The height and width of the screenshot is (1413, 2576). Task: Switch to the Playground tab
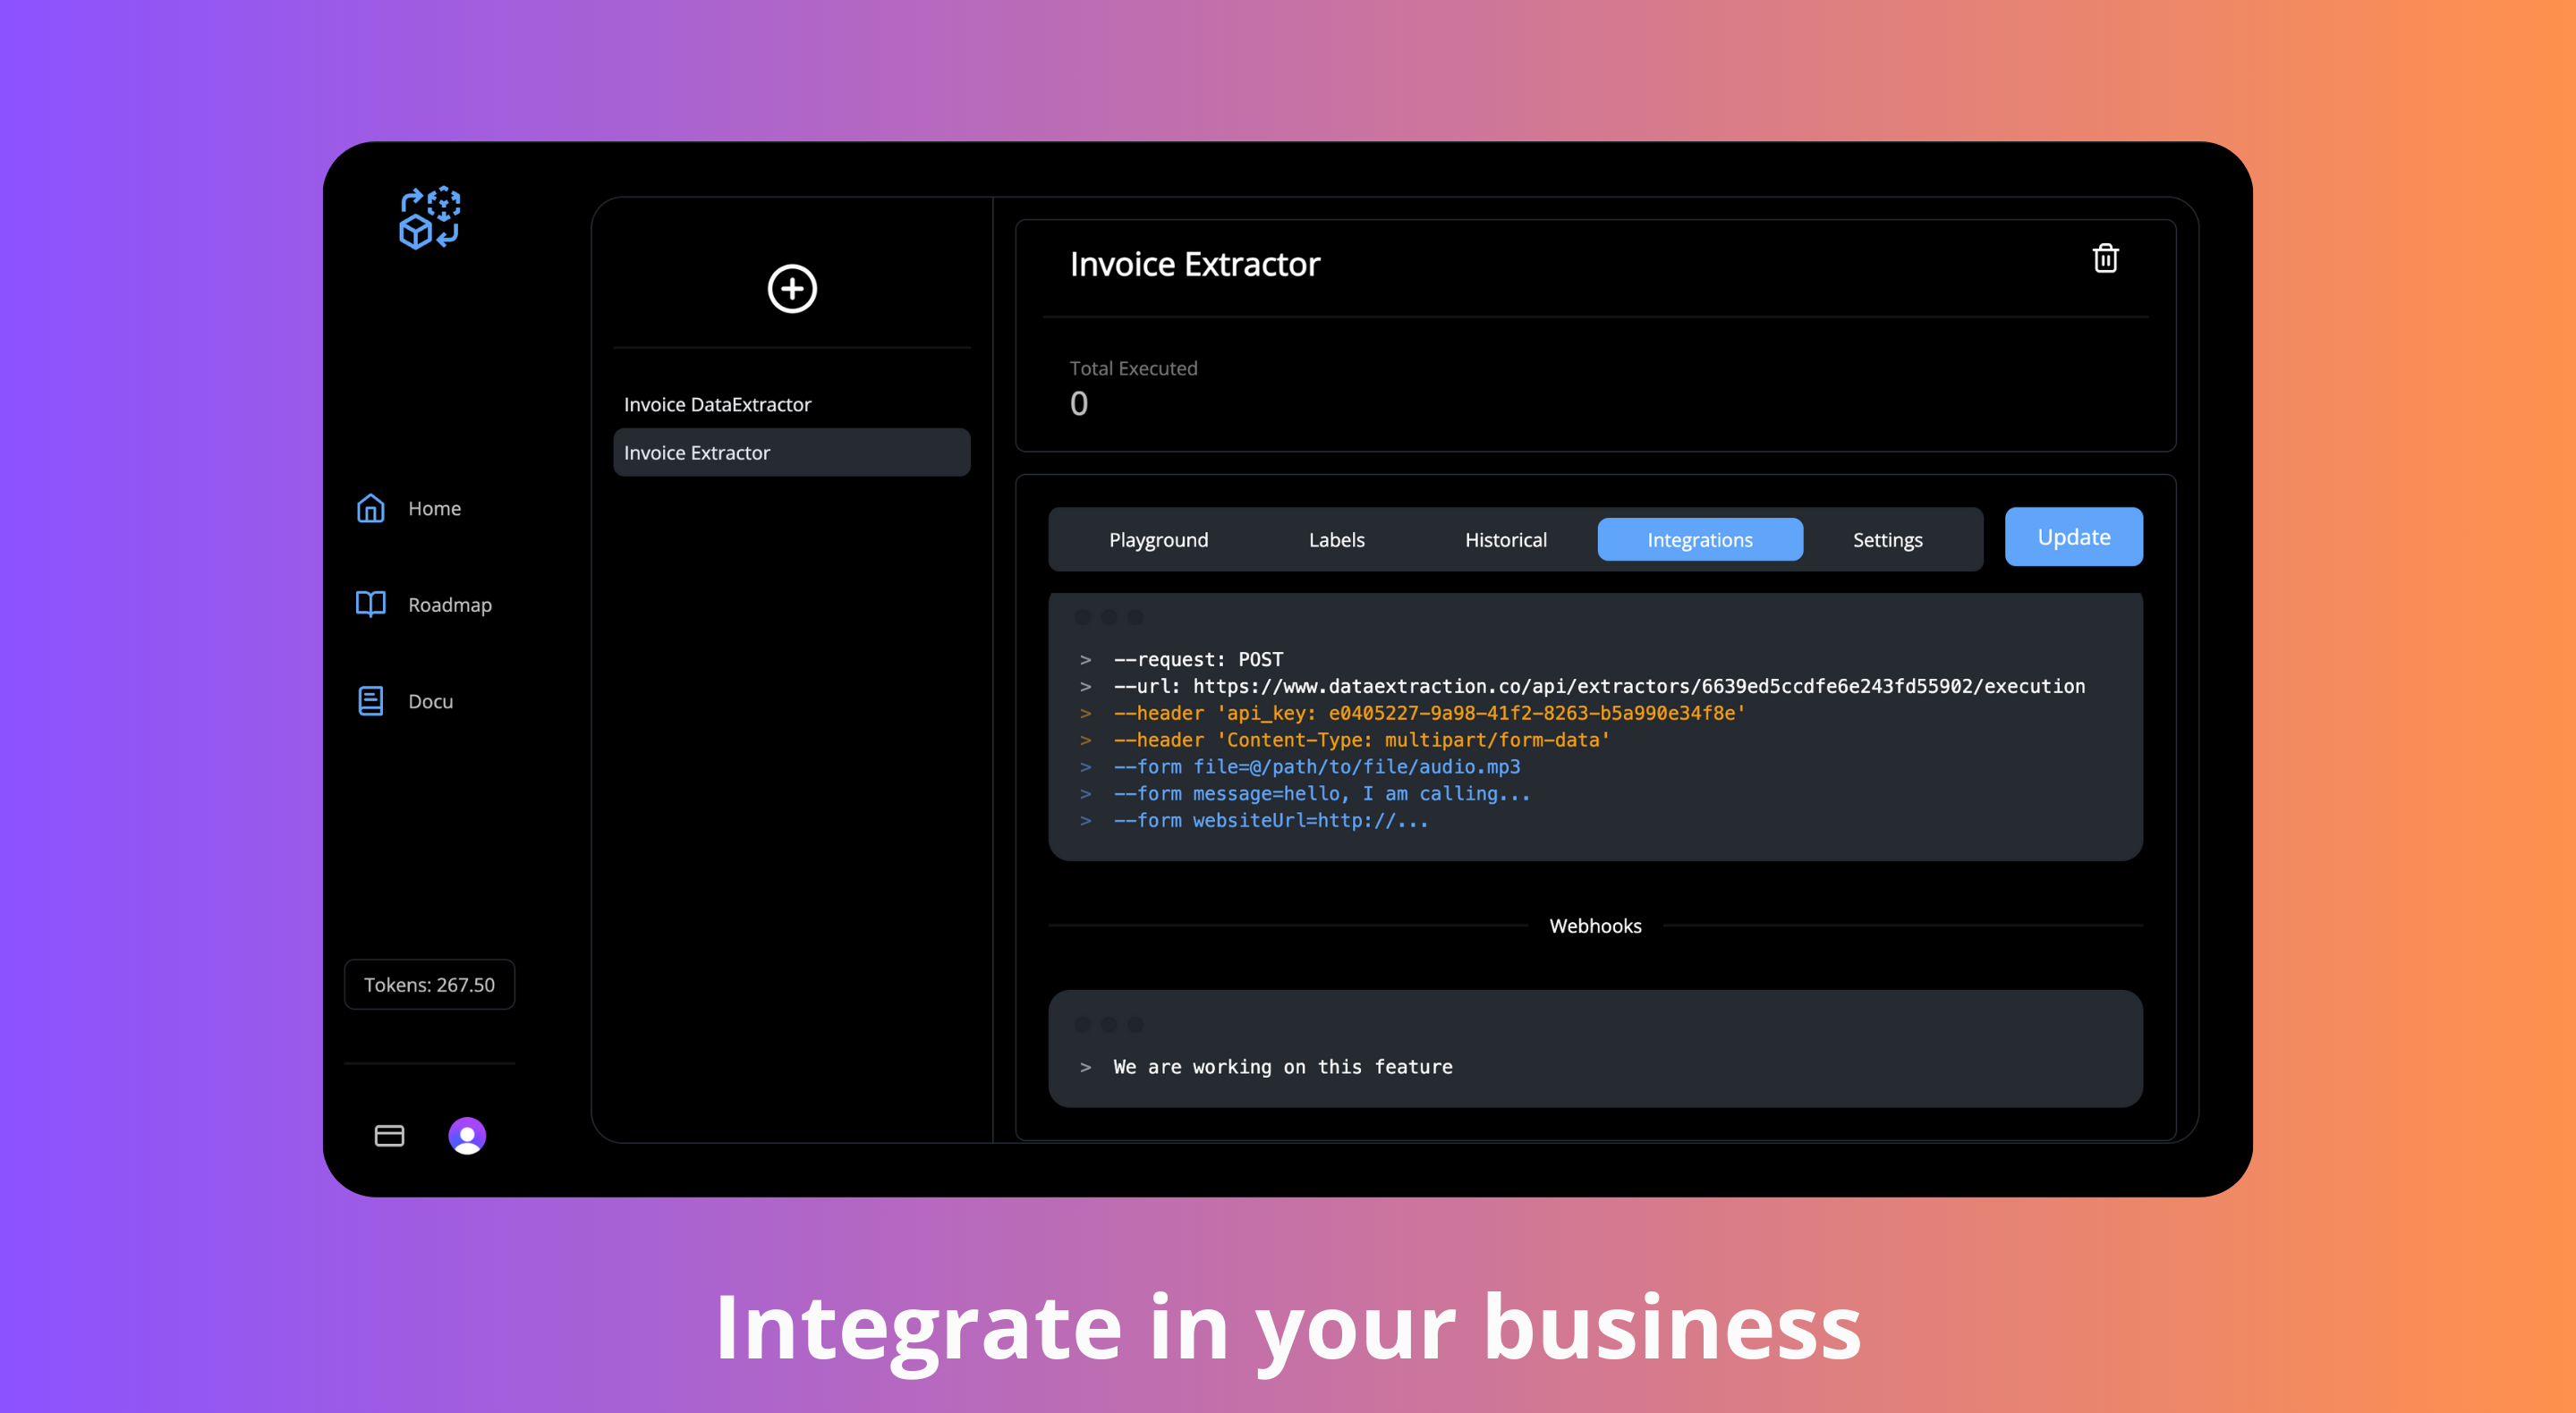[x=1158, y=539]
